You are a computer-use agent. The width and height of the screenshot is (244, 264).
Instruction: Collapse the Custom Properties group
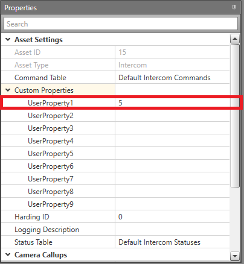click(8, 90)
